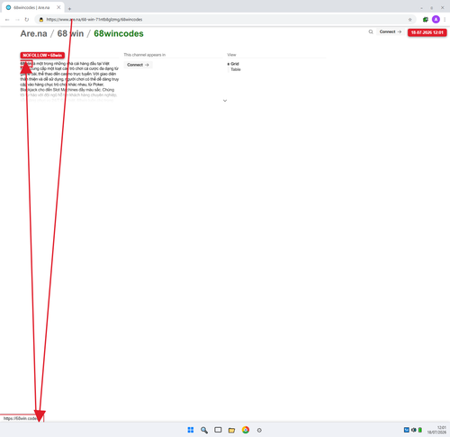Open Task View on the taskbar
Image resolution: width=450 pixels, height=437 pixels.
(218, 430)
